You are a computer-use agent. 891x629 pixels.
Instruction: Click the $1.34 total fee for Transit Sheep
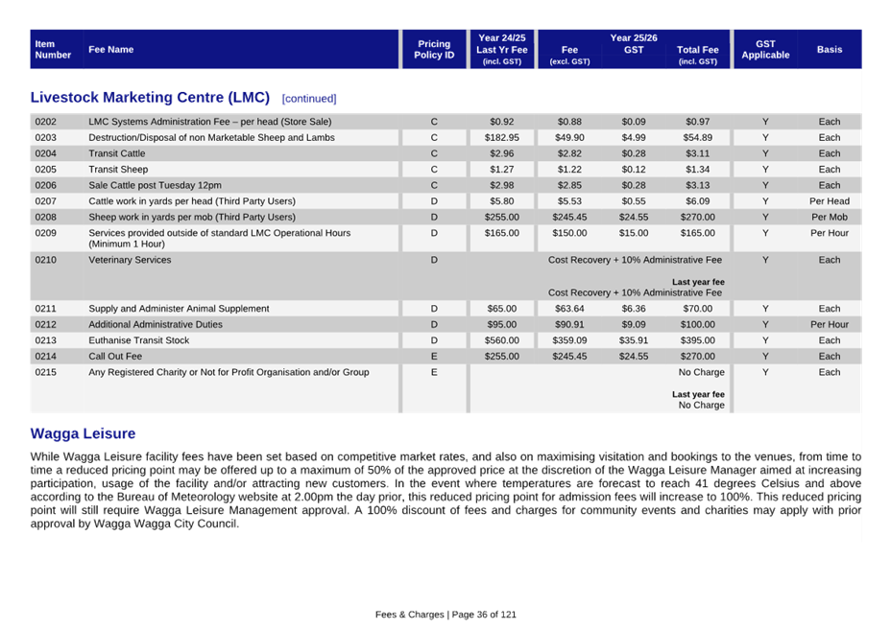(698, 169)
